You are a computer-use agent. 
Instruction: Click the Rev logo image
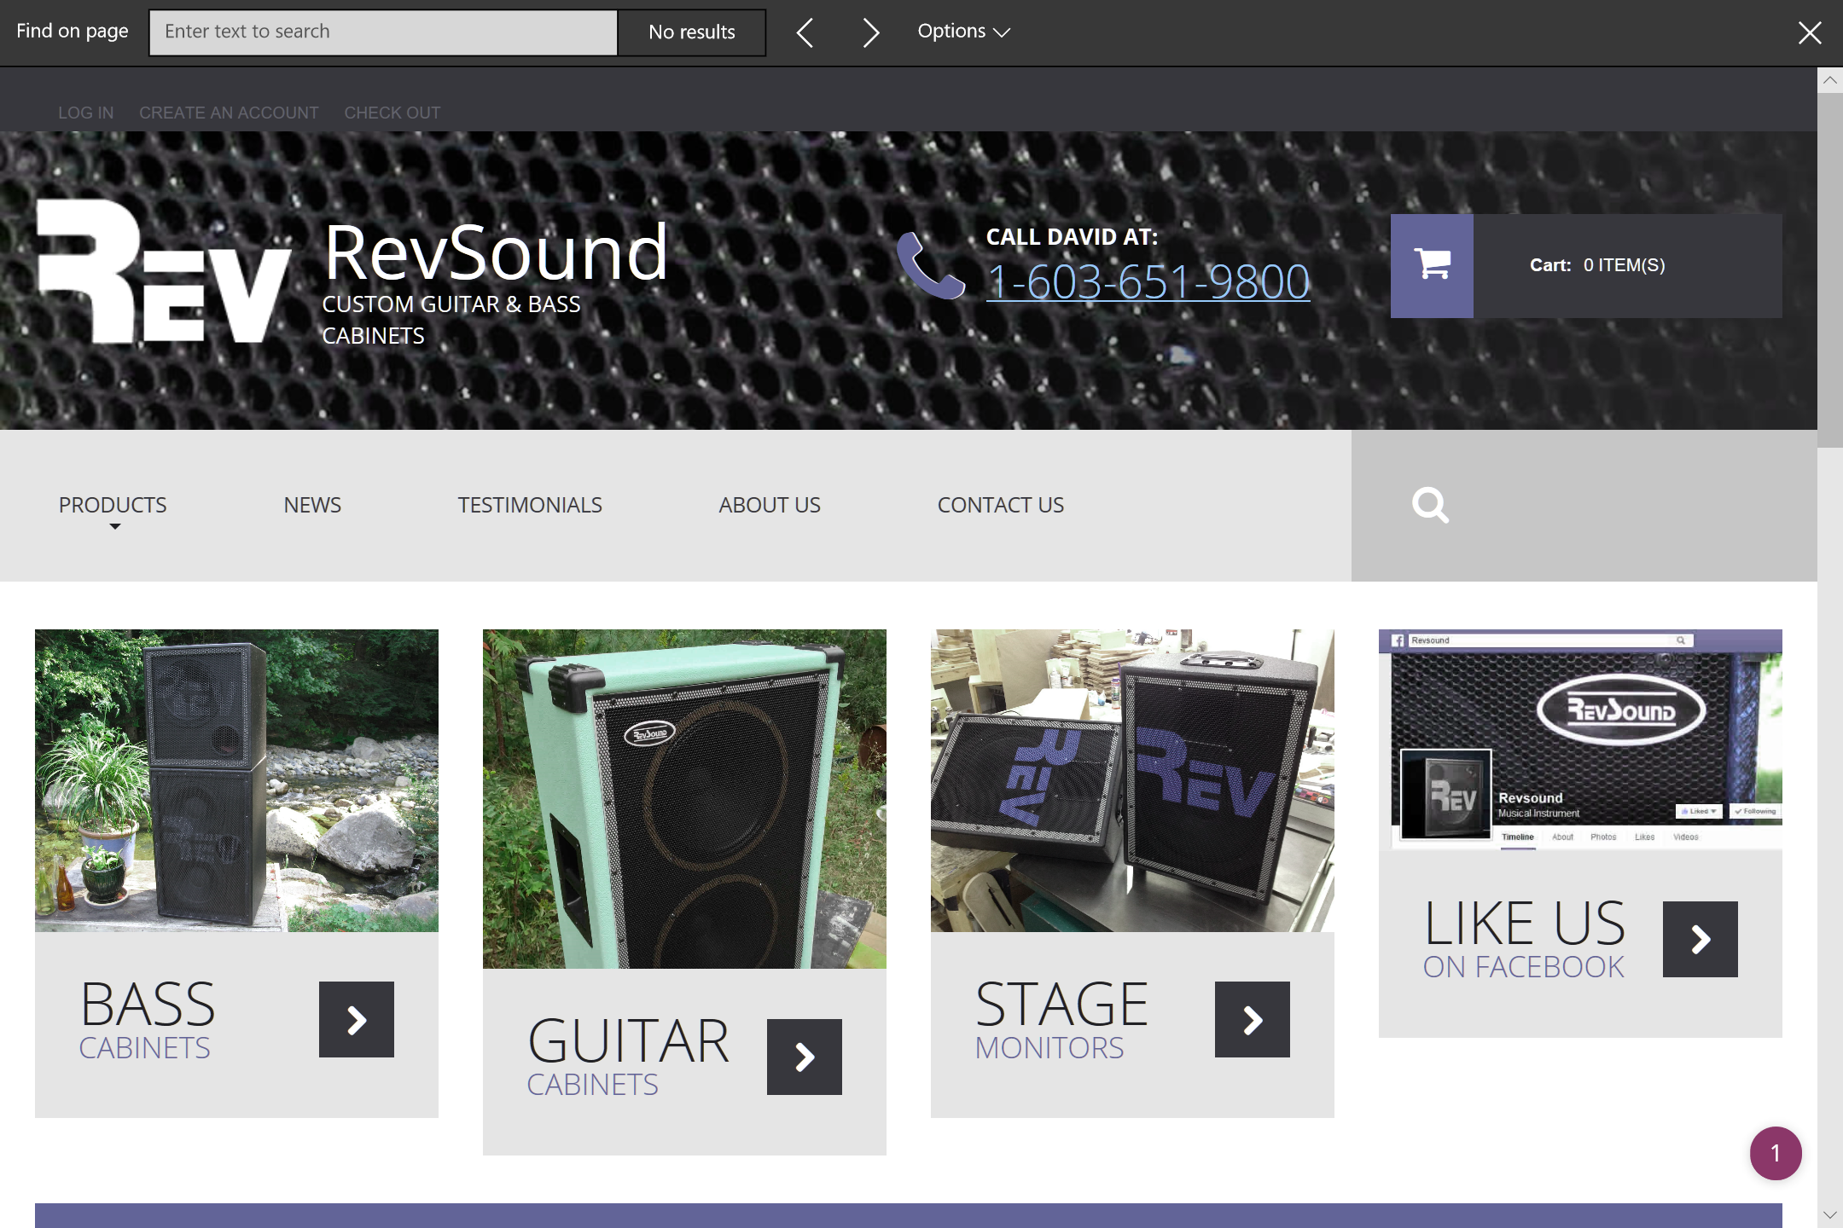click(164, 271)
